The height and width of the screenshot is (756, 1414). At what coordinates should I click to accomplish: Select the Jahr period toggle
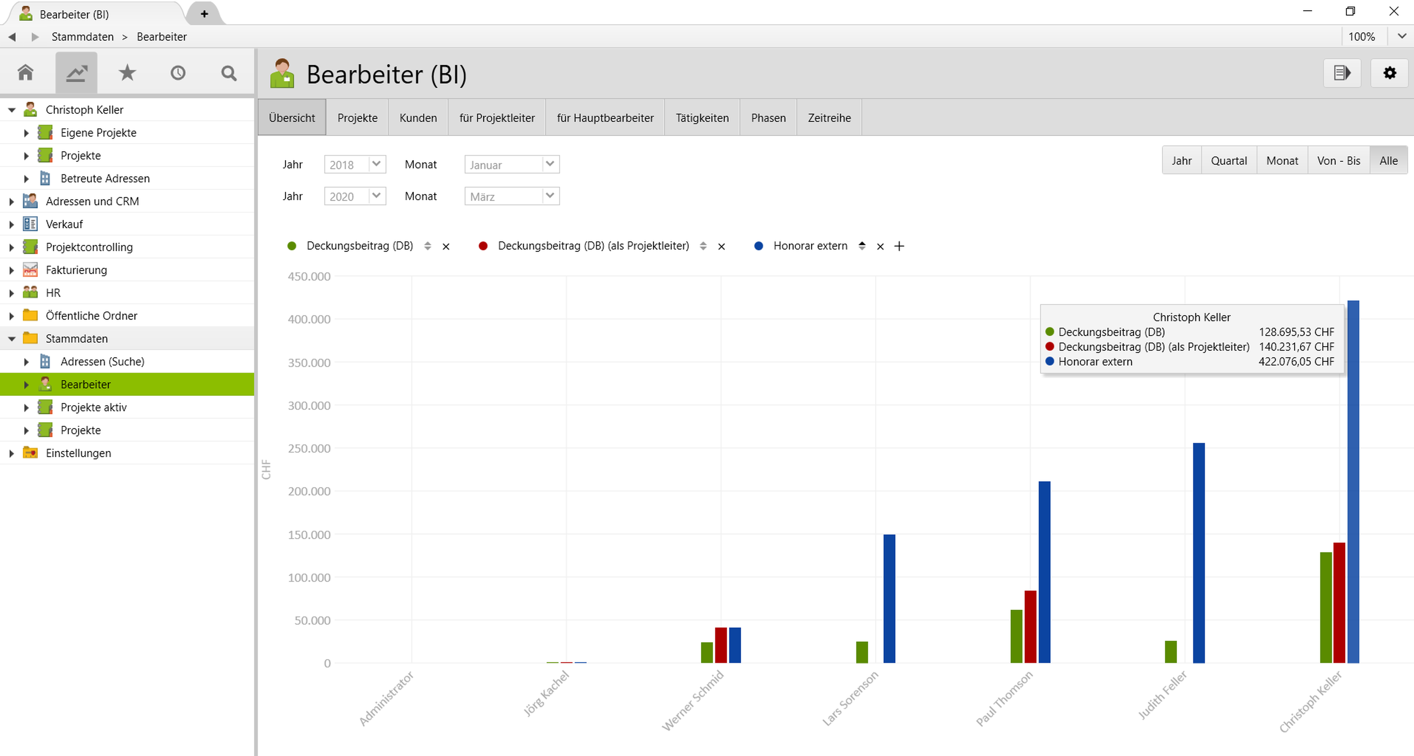tap(1181, 161)
